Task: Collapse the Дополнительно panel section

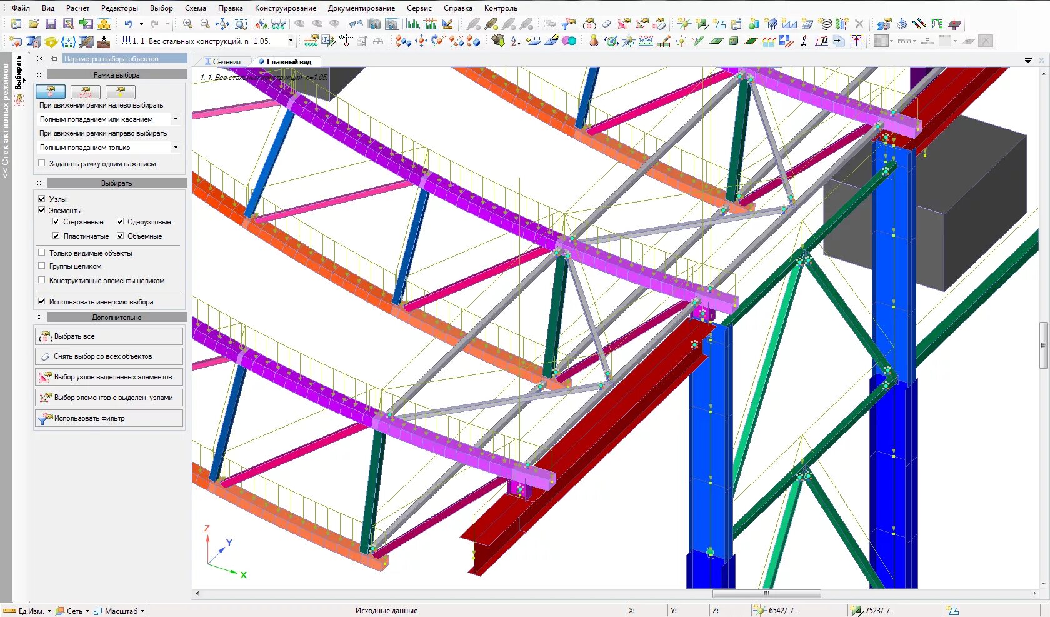Action: click(39, 317)
